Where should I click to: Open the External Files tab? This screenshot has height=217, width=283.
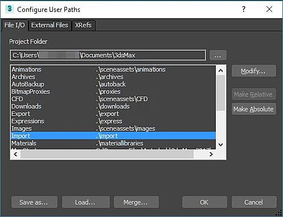pos(50,25)
